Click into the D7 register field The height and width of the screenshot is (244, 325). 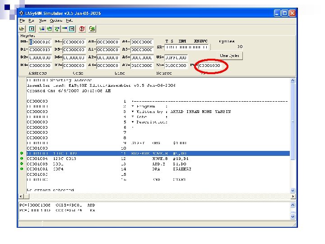tap(74, 66)
